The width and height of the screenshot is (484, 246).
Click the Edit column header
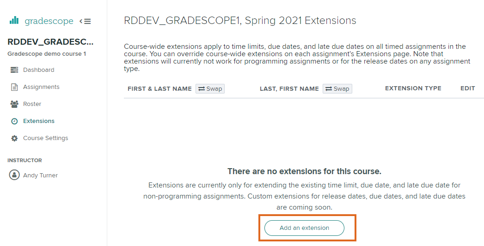coord(467,88)
